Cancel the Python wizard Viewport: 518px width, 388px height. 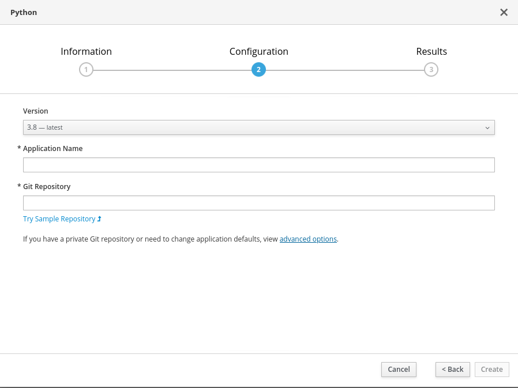click(399, 370)
